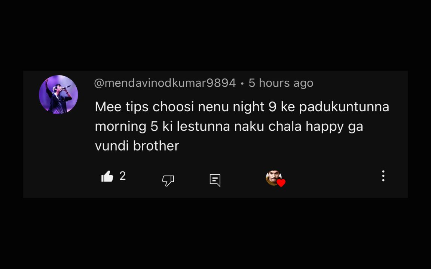Click the words 'vundi brother' on the last line
This screenshot has height=269, width=431.
(137, 146)
